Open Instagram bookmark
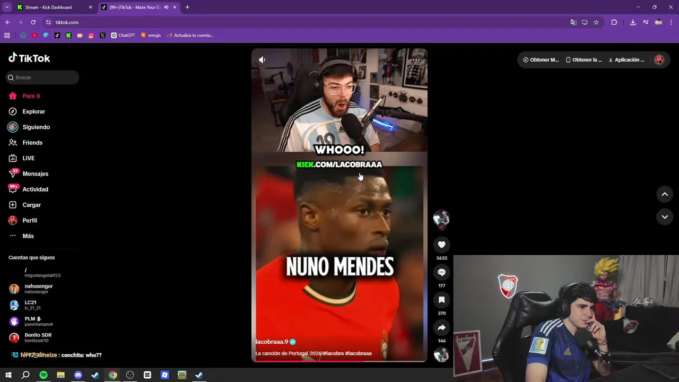Viewport: 679px width, 382px height. pos(91,36)
